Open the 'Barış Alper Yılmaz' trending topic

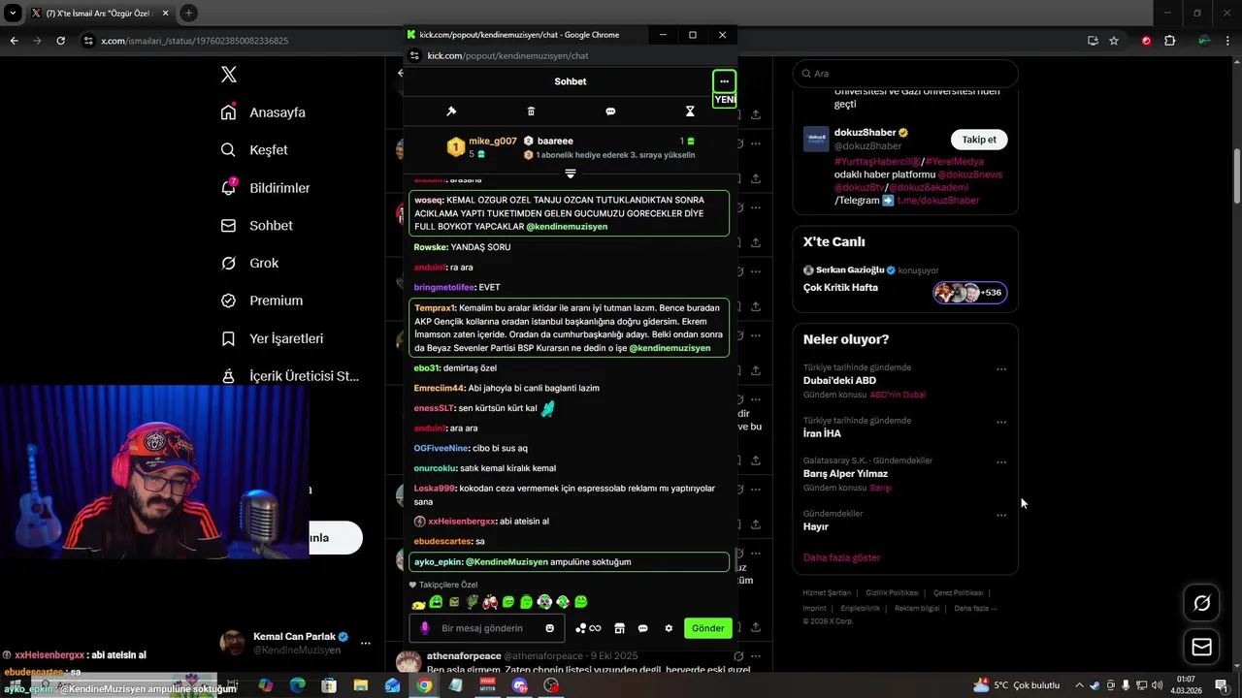click(845, 474)
